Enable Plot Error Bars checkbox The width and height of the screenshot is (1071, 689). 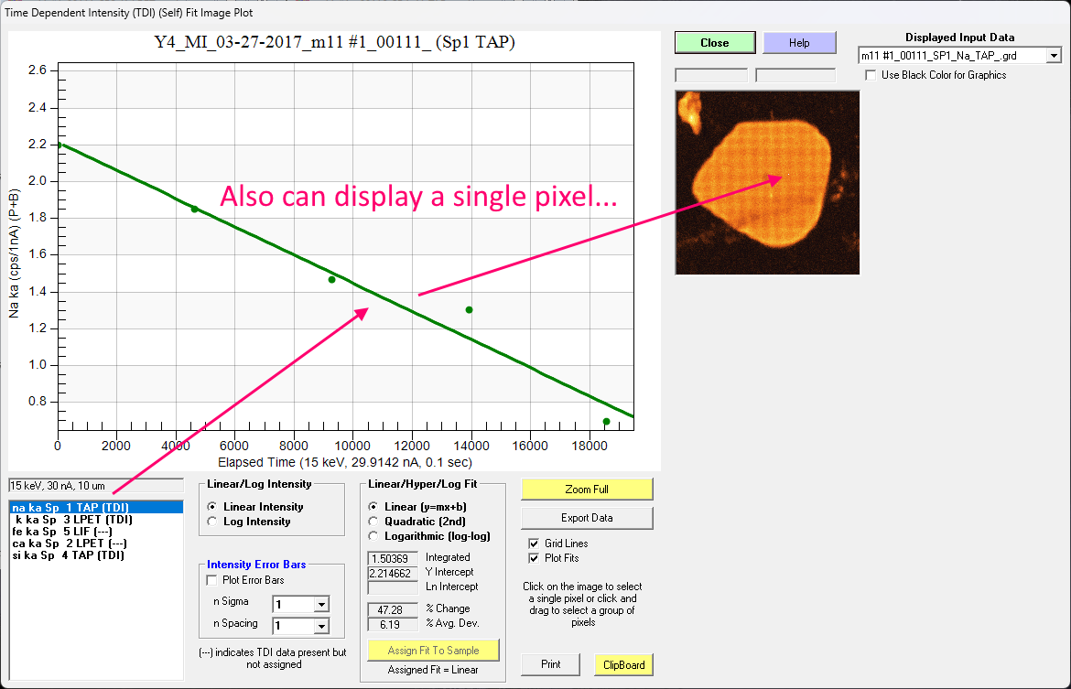pyautogui.click(x=213, y=580)
